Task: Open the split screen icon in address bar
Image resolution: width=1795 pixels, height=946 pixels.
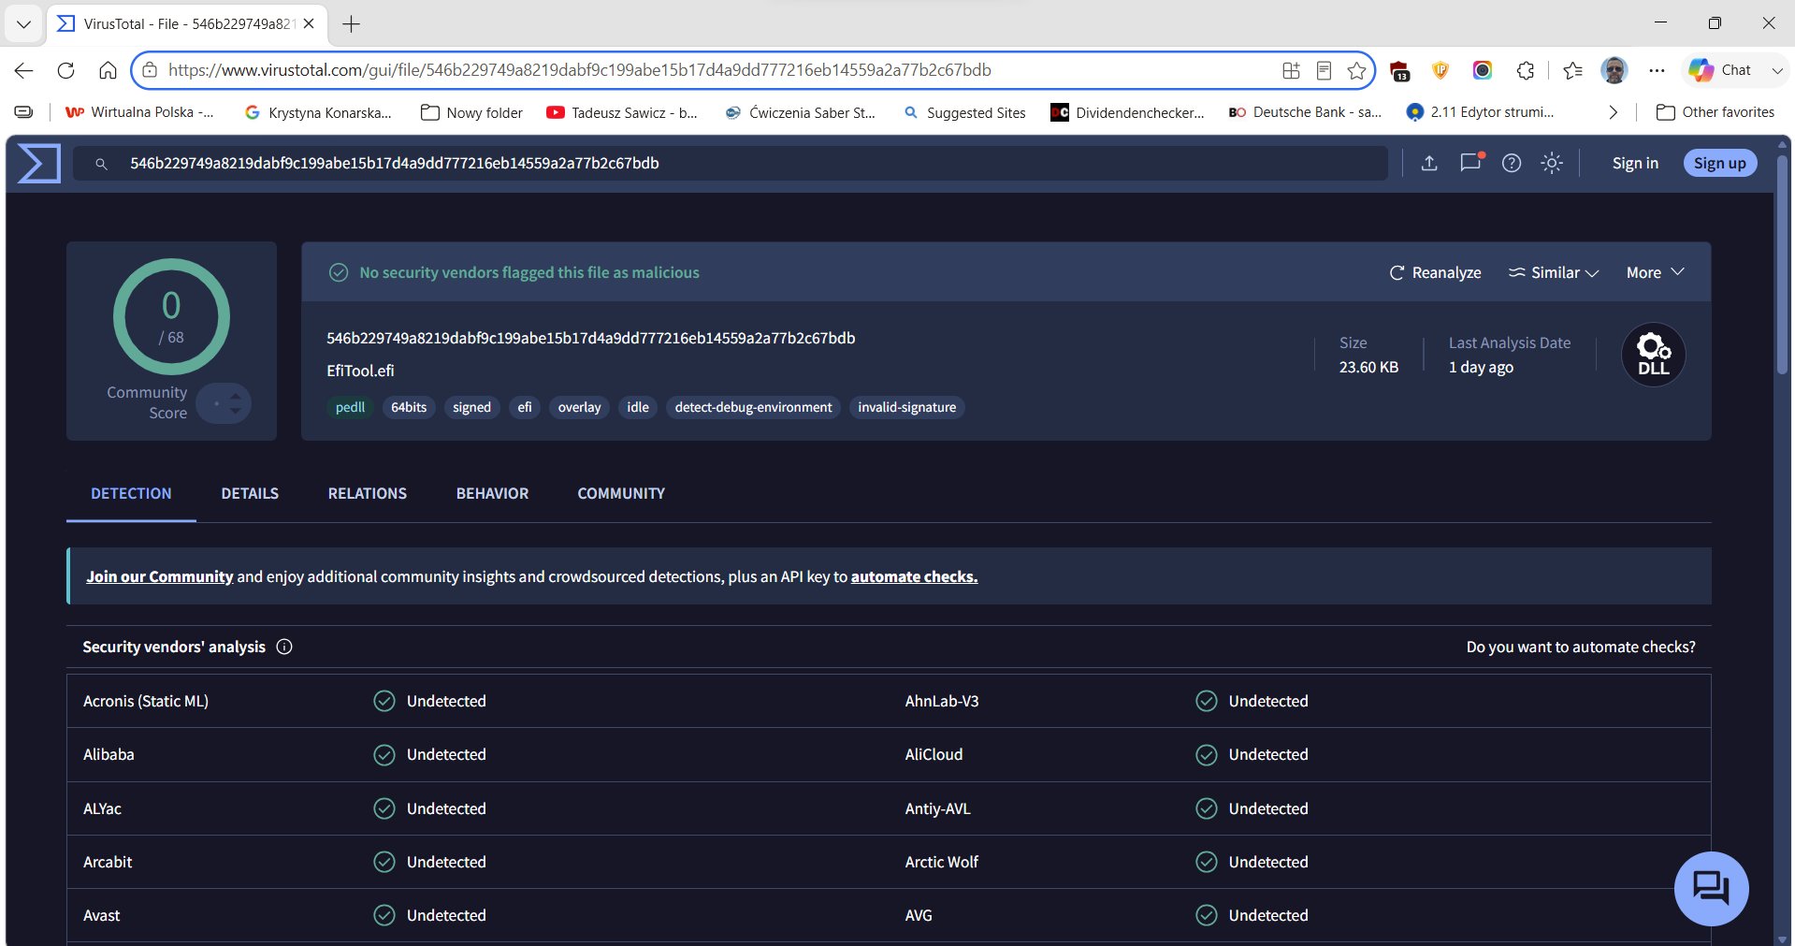Action: tap(1291, 70)
